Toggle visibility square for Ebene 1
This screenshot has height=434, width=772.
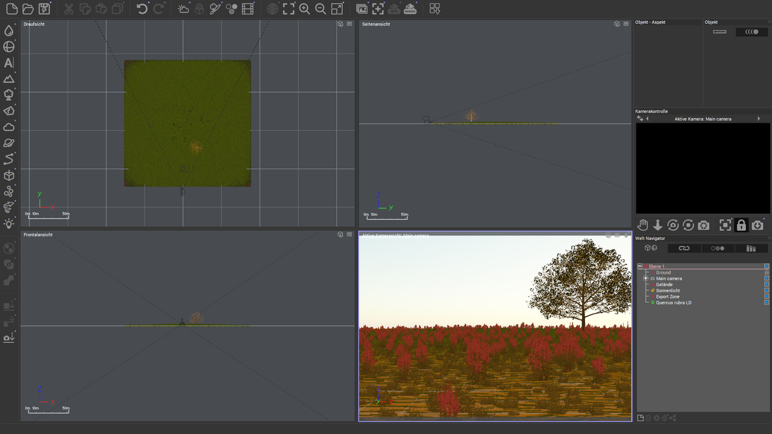click(767, 266)
